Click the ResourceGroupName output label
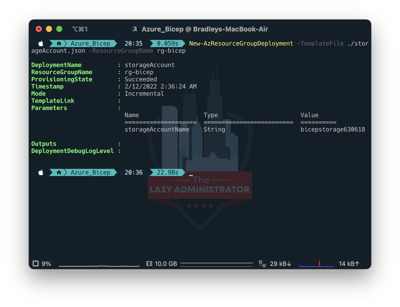 pyautogui.click(x=62, y=72)
